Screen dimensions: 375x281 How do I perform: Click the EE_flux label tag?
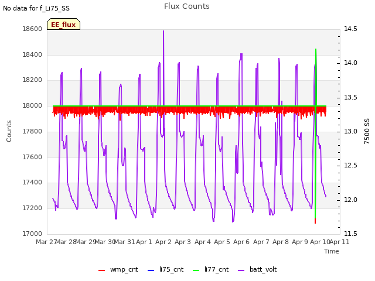click(x=63, y=25)
